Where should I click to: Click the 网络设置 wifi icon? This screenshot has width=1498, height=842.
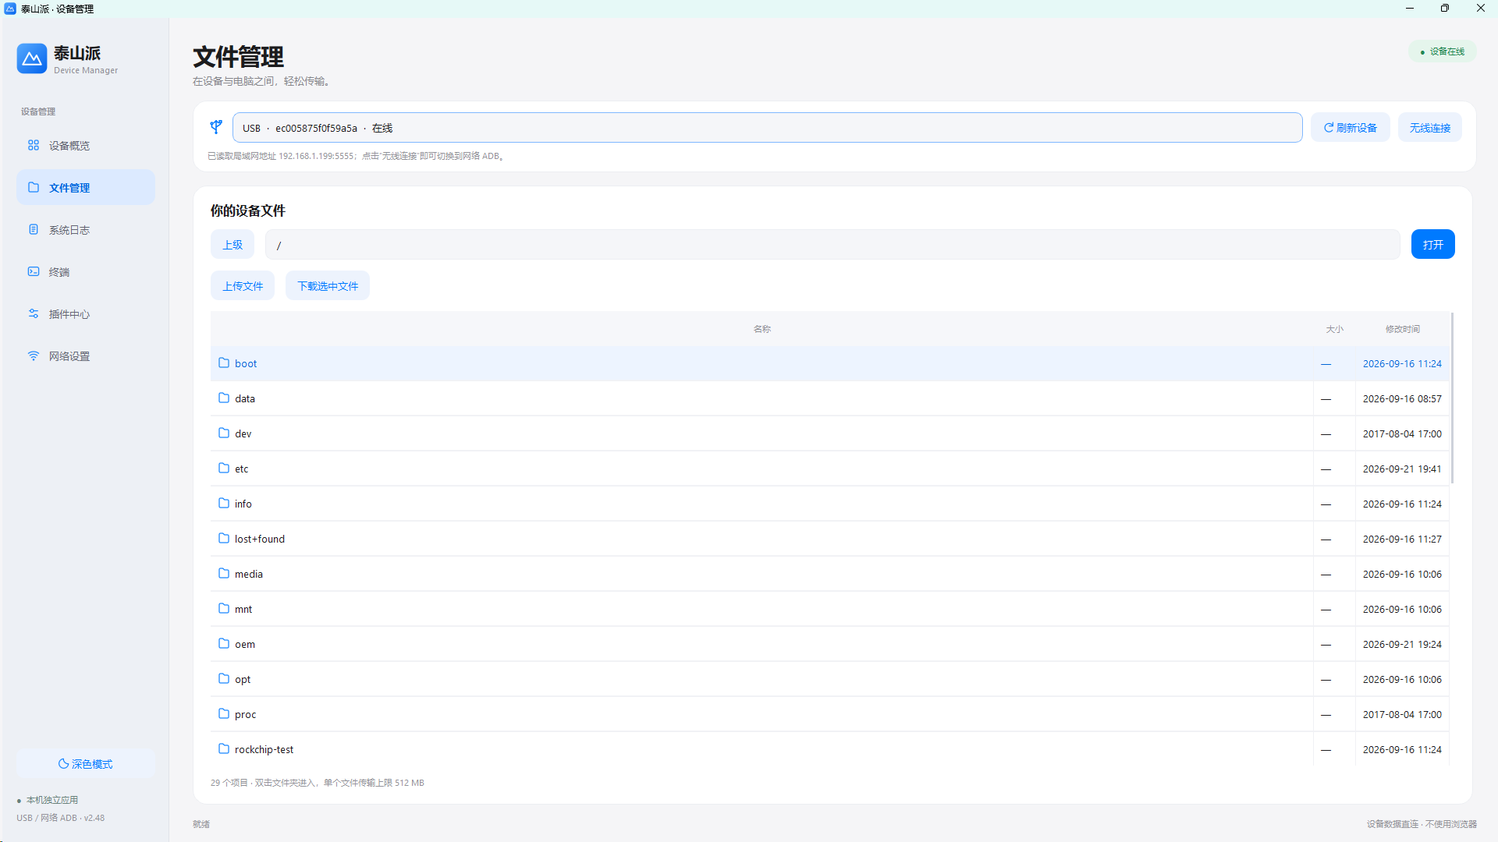(x=34, y=356)
